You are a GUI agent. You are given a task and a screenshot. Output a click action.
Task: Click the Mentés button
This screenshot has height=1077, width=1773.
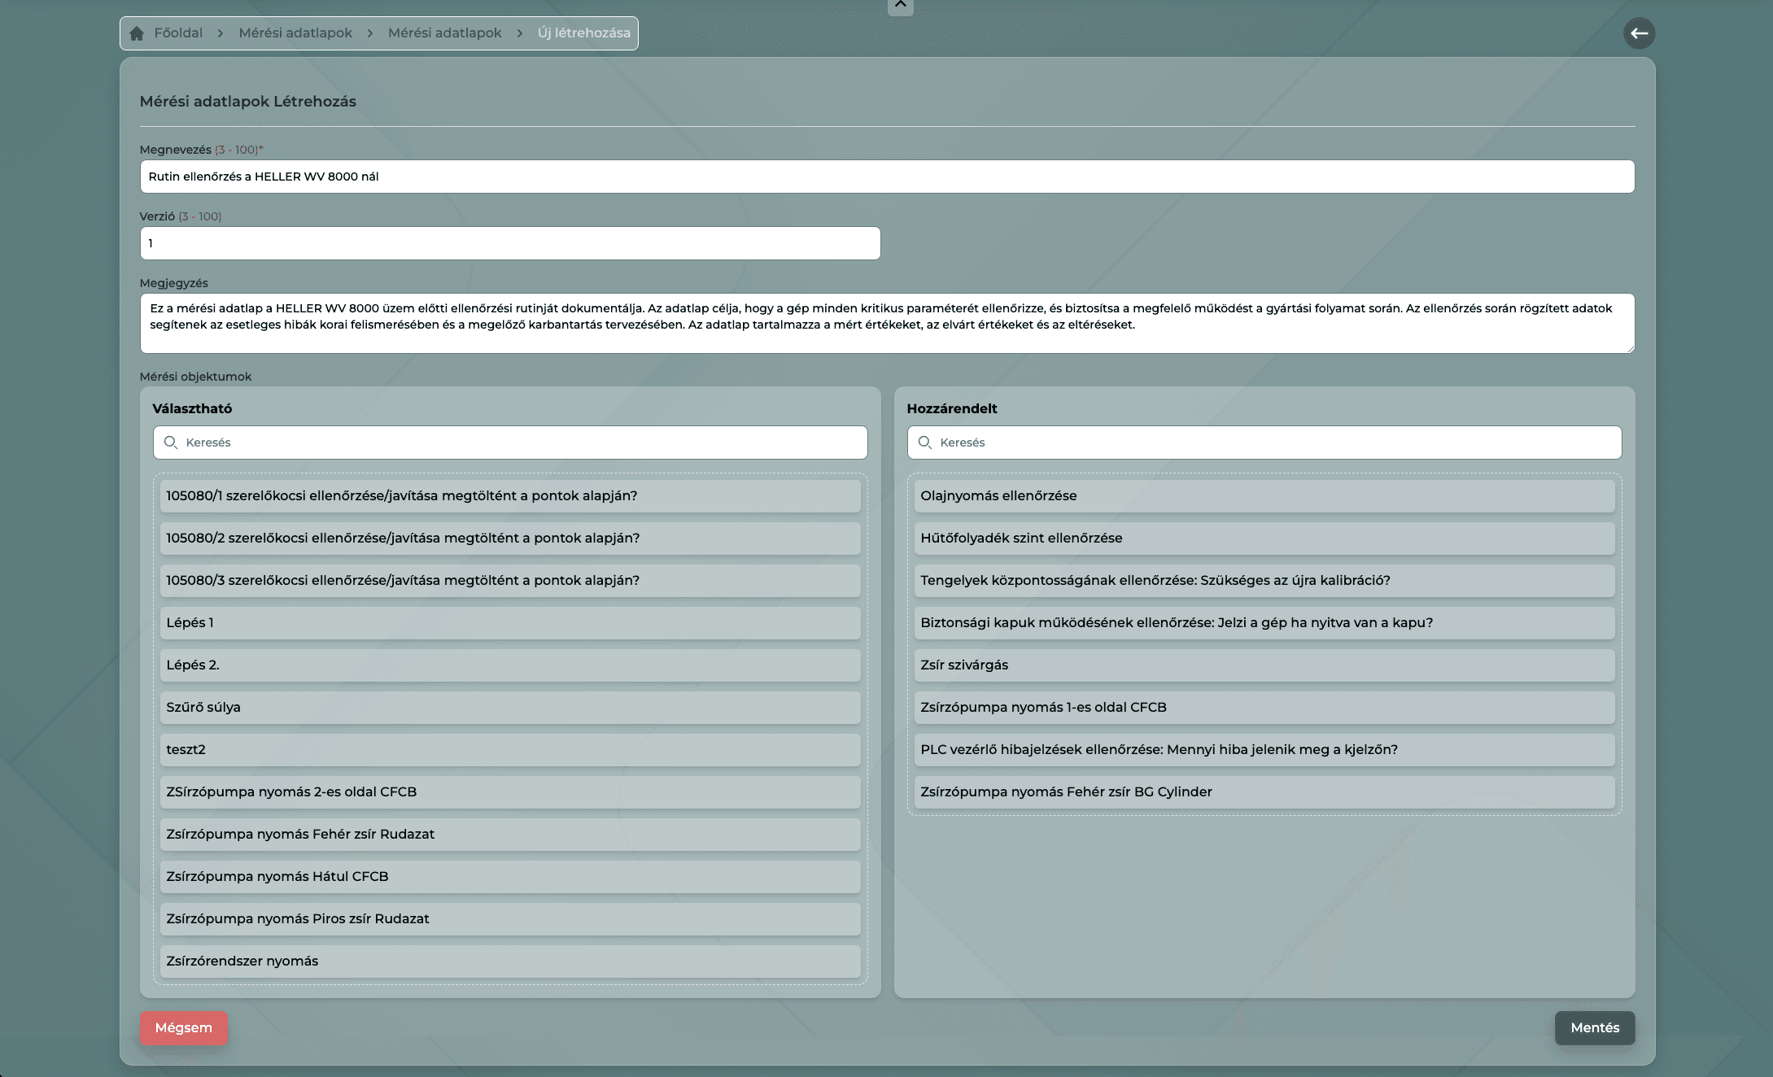tap(1594, 1027)
